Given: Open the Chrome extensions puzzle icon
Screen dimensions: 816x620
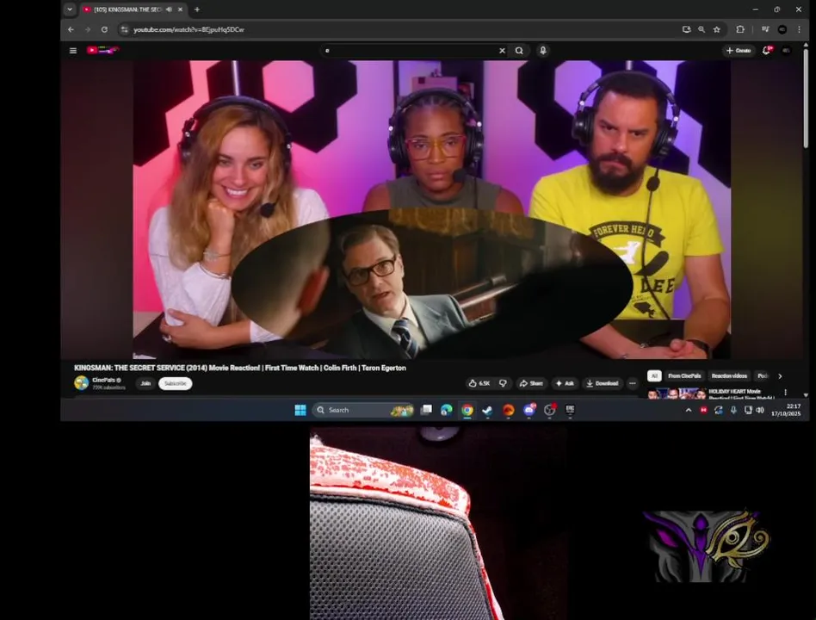Looking at the screenshot, I should point(740,29).
